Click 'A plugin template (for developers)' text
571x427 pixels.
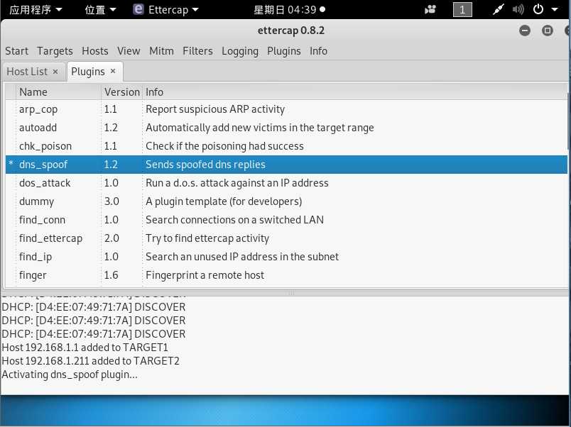[224, 201]
